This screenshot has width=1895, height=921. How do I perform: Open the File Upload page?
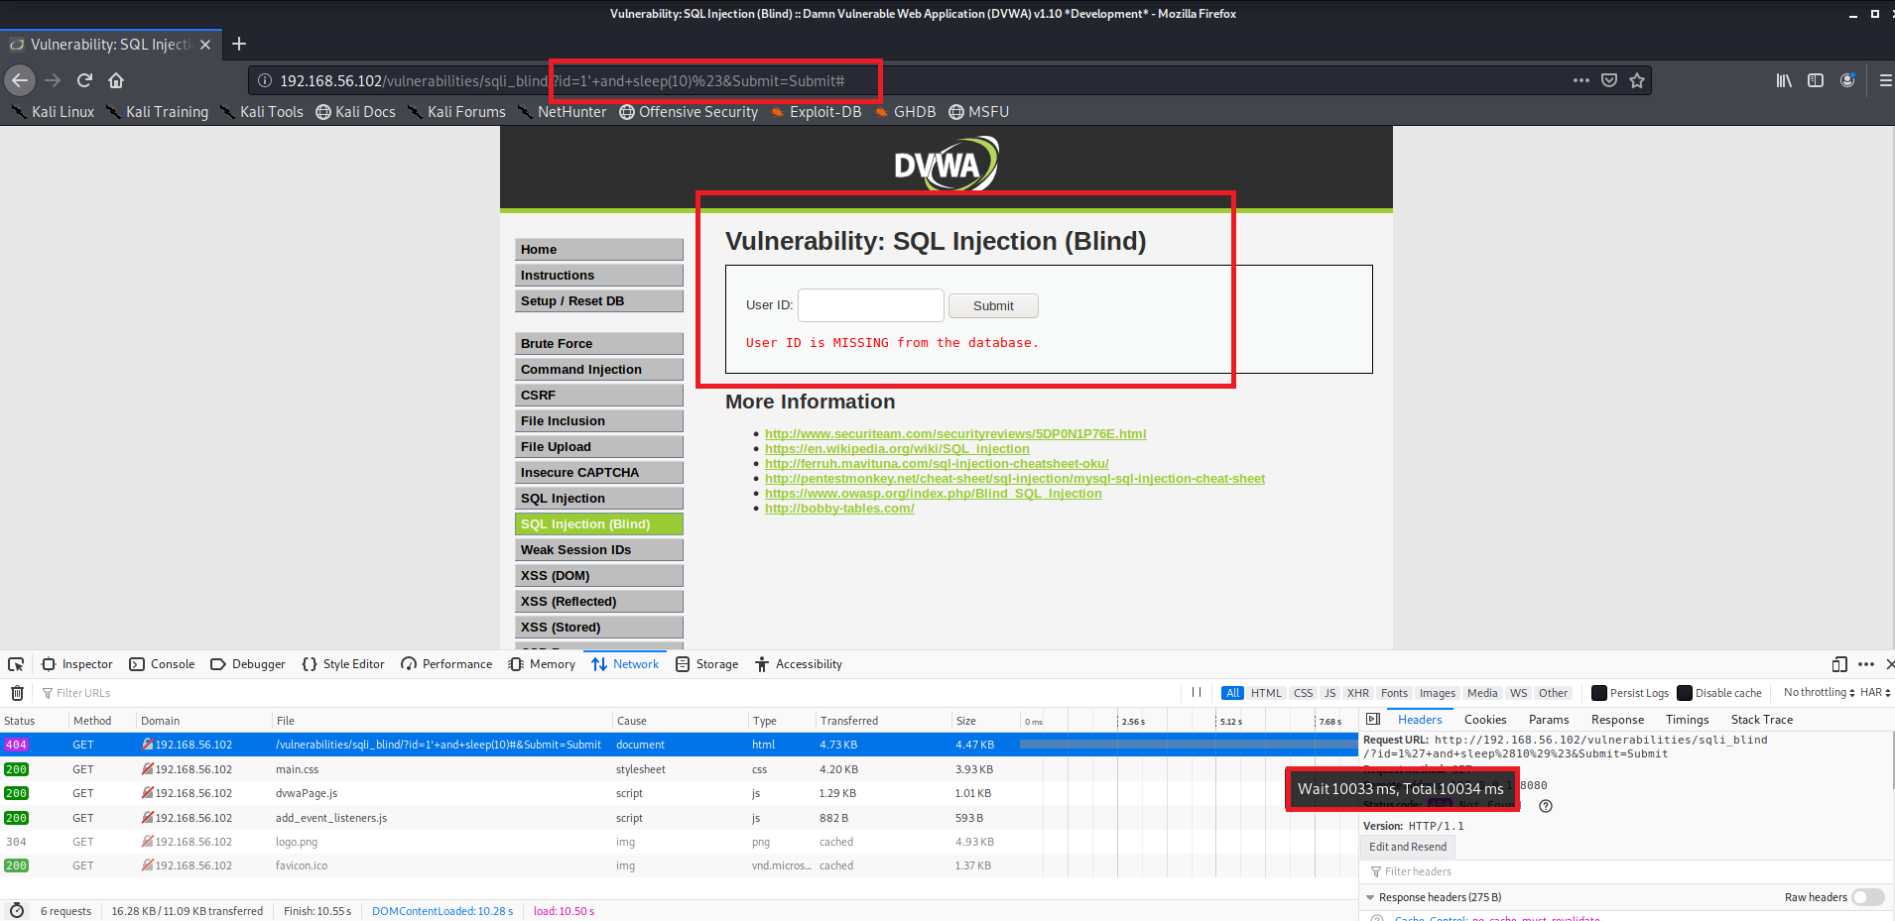coord(599,447)
